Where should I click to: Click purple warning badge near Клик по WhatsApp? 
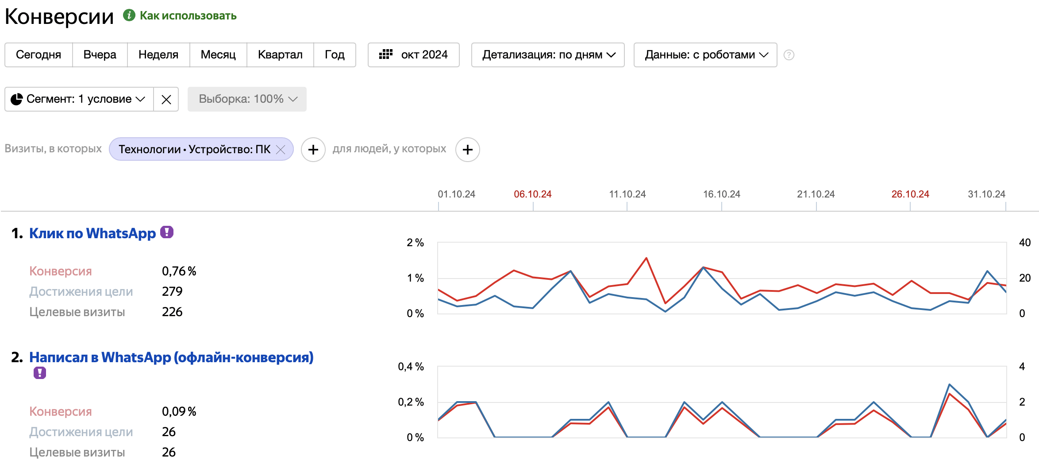(x=167, y=232)
